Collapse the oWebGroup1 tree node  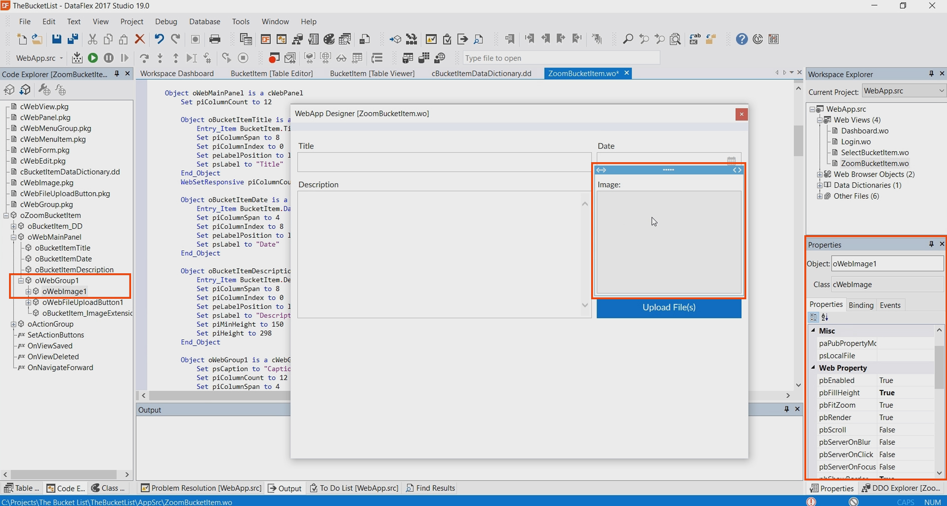21,280
